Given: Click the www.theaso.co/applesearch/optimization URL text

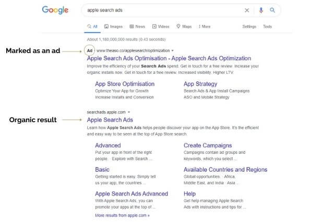Looking at the screenshot, I should click(x=133, y=51).
